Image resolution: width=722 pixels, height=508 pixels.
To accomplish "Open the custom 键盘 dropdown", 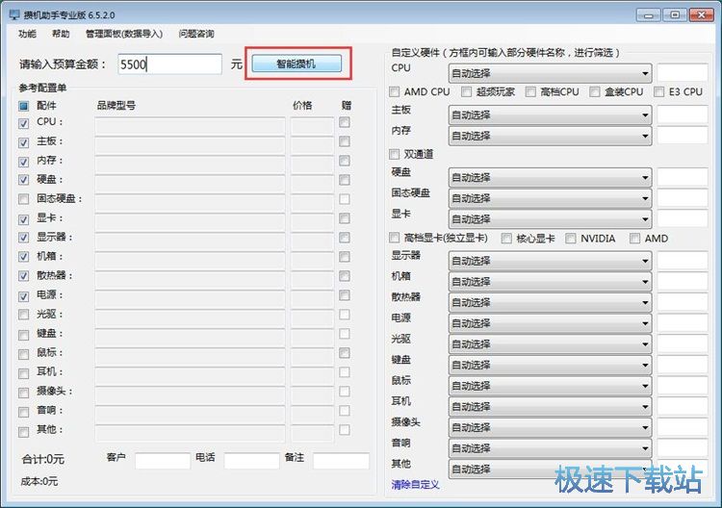I will (x=551, y=365).
